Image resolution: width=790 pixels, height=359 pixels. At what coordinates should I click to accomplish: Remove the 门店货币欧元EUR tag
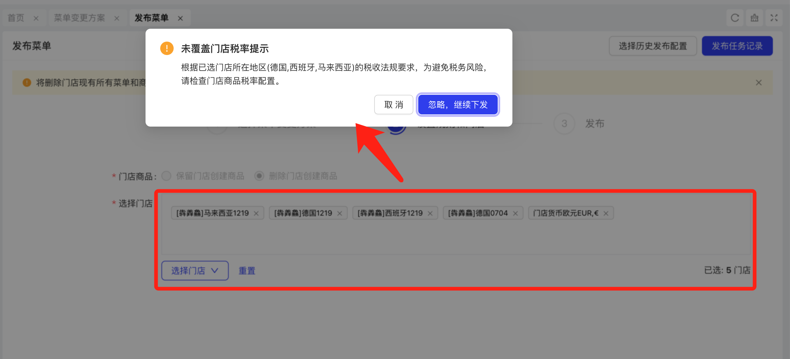click(x=606, y=213)
